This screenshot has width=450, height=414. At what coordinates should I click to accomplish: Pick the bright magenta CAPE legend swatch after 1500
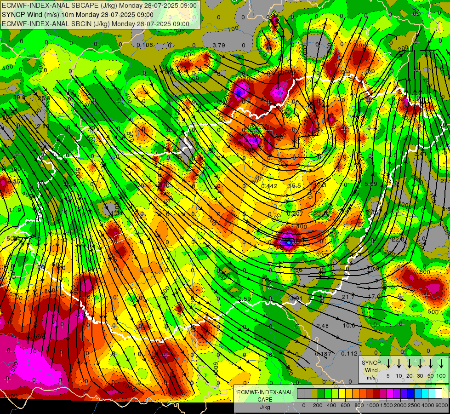390,393
